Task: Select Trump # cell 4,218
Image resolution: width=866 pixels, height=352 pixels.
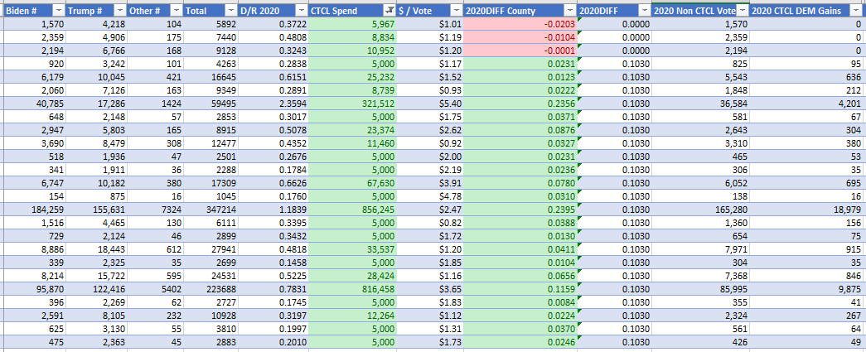Action: pos(96,24)
